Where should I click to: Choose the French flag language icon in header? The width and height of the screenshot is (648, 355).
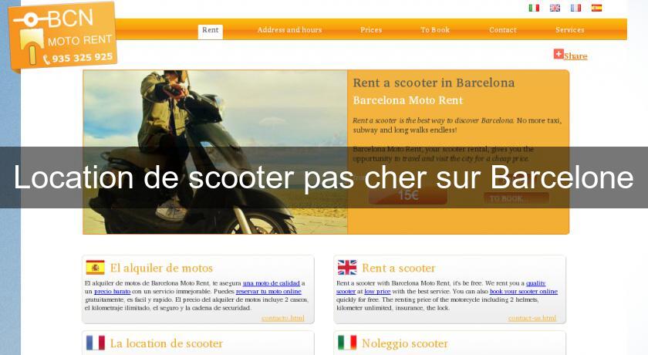(575, 8)
